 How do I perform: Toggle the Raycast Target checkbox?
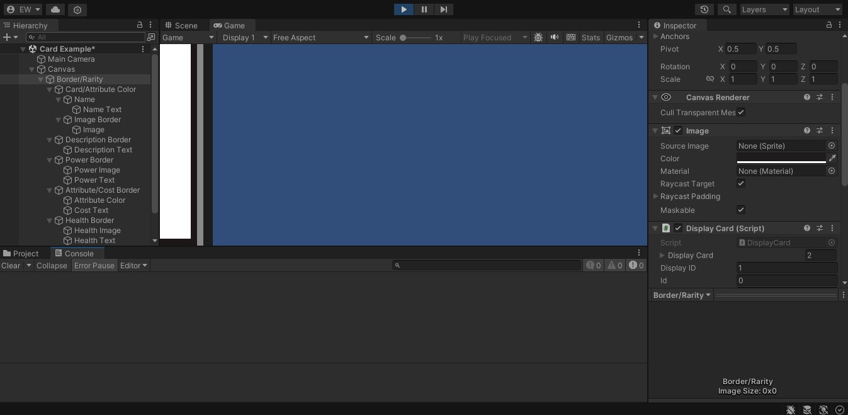pos(741,184)
